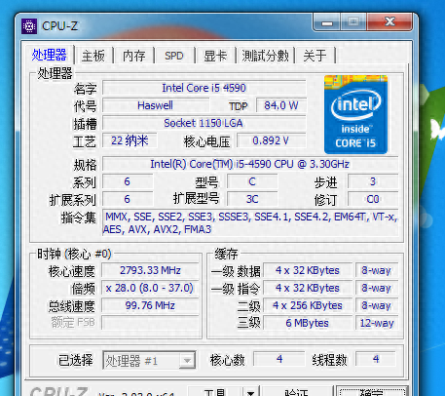
Task: Click the TDP value 84.0 W
Action: click(281, 105)
